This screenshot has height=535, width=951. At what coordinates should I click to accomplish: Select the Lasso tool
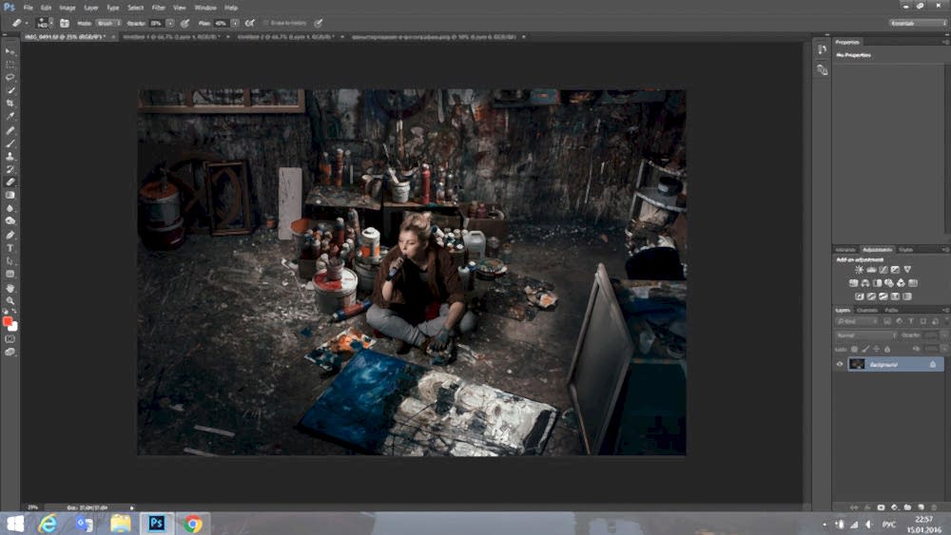click(10, 77)
